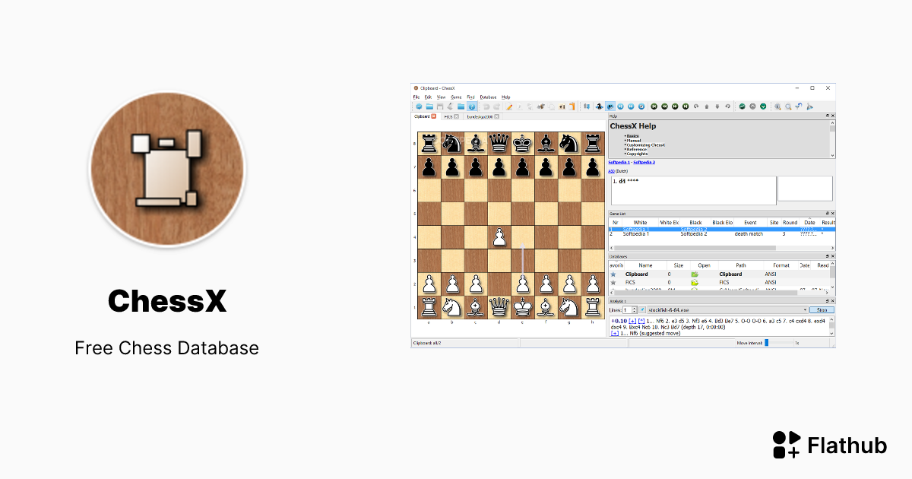Click the clipboard paste icon in the toolbar
Screen dimensions: 912x479
click(x=572, y=106)
